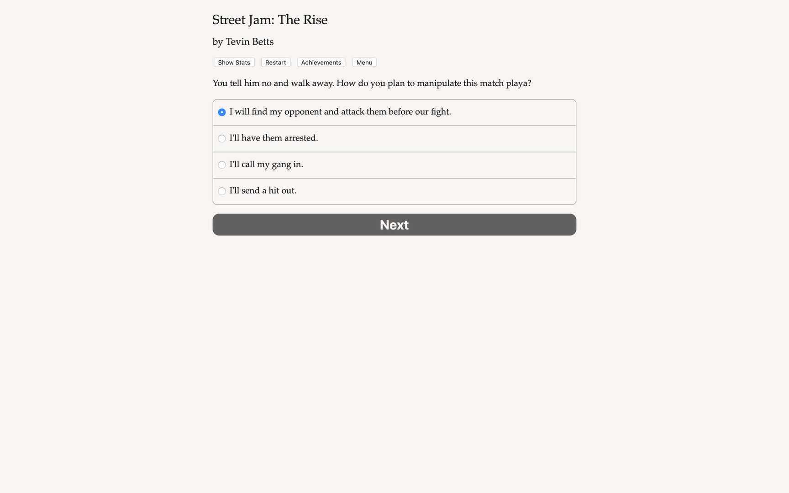Click the row labeled "I'll call my gang in."

tap(394, 165)
